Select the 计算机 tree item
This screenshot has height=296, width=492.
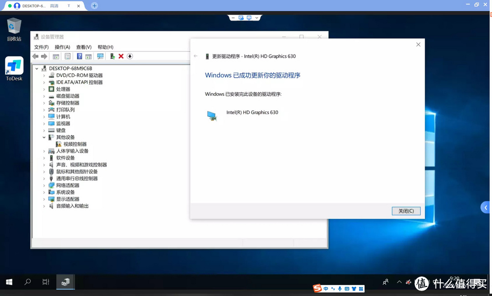coord(63,116)
